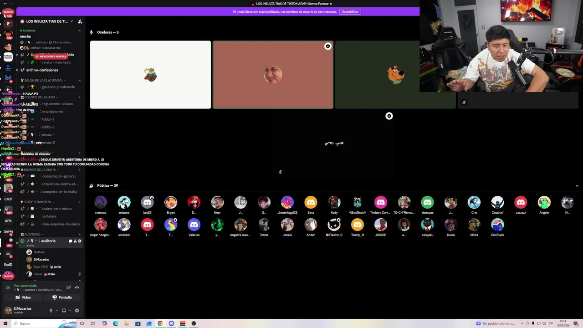Click karajosu avatar in the audience
Screen dimensions: 583x328
click(427, 225)
